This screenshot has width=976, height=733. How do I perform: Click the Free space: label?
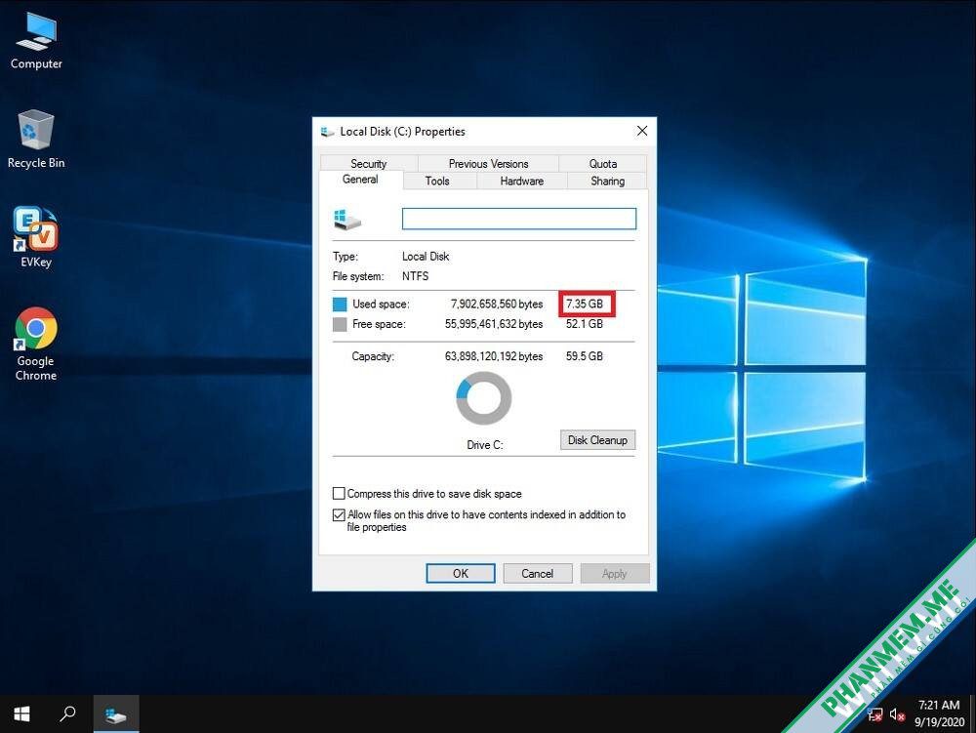coord(379,324)
